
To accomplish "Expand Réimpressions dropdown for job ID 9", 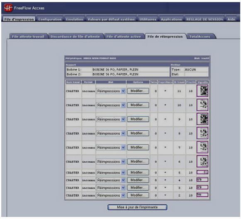I will click(111, 119).
